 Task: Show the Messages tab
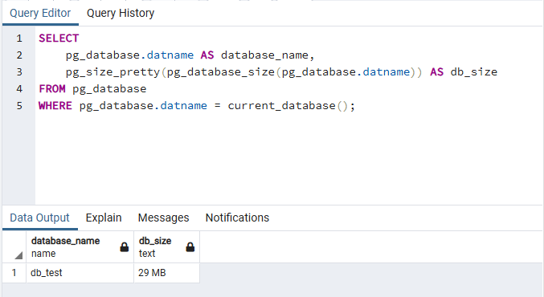[163, 218]
